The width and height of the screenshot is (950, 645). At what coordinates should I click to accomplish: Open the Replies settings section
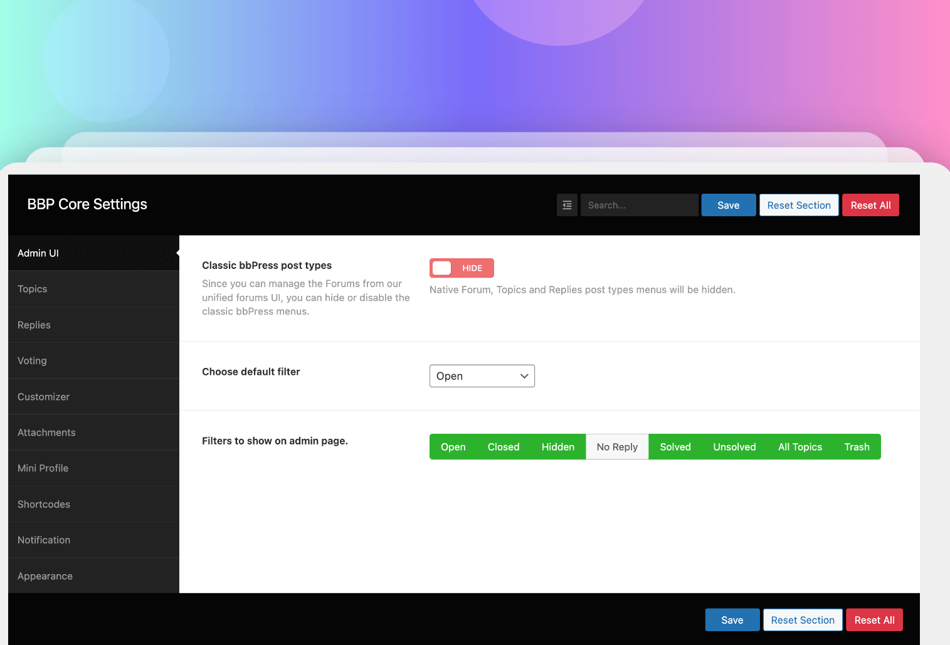click(93, 325)
